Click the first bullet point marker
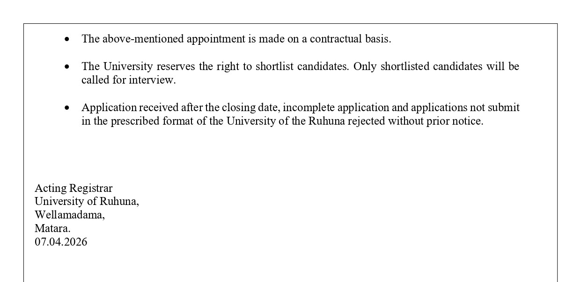The width and height of the screenshot is (581, 282). (67, 39)
